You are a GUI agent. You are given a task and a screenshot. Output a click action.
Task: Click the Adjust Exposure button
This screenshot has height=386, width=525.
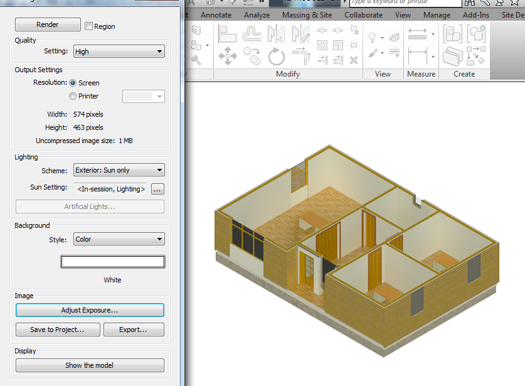tap(90, 310)
